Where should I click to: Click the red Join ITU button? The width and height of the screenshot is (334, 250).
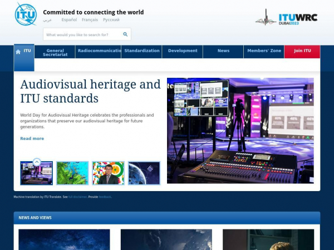(302, 52)
